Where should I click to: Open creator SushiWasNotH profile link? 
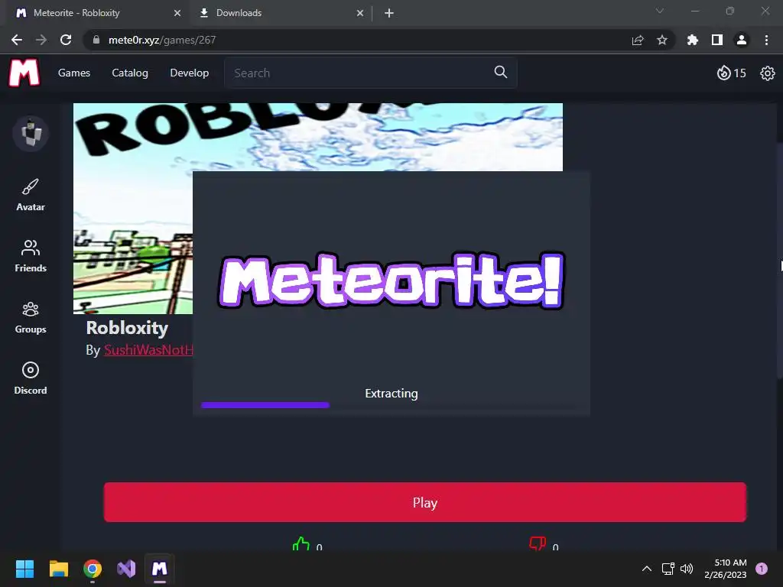point(148,350)
